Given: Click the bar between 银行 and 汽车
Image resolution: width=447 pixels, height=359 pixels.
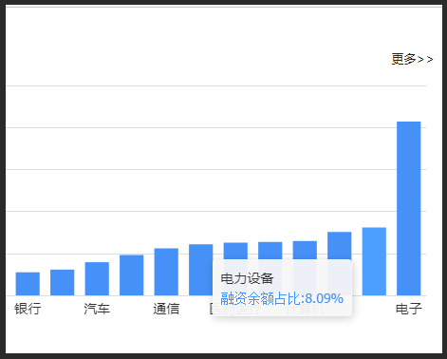Looking at the screenshot, I should 63,282.
